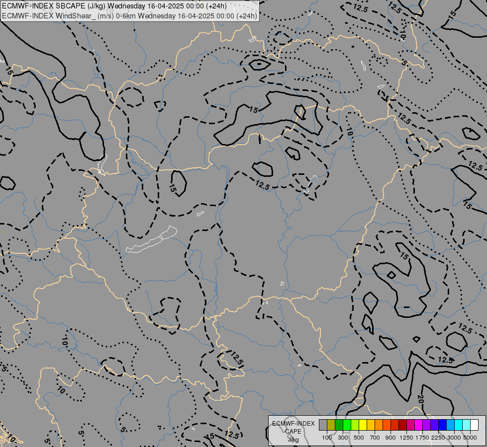Image resolution: width=487 pixels, height=447 pixels.
Task: Pick the dark maroon swatch left of 1250
Action: point(402,425)
